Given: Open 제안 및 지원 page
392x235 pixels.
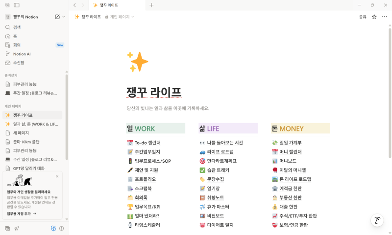Looking at the screenshot, I should (143, 170).
